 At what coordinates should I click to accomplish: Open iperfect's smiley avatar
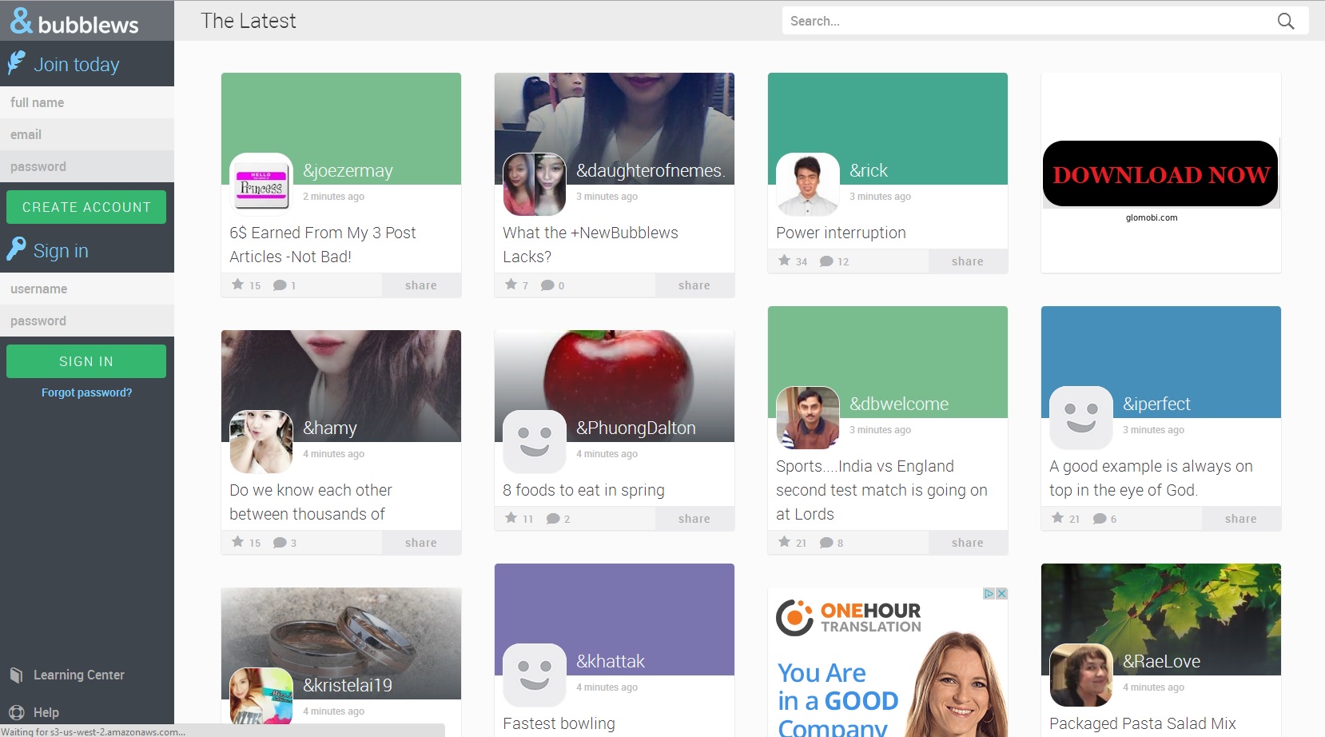(1081, 417)
